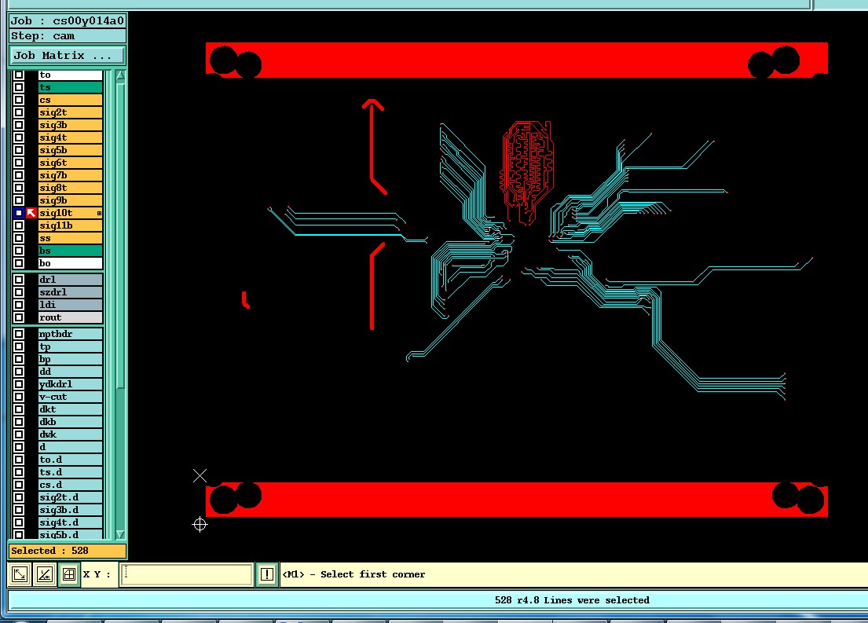Image resolution: width=868 pixels, height=623 pixels.
Task: Toggle the checkbox for layer to.d
Action: [19, 460]
